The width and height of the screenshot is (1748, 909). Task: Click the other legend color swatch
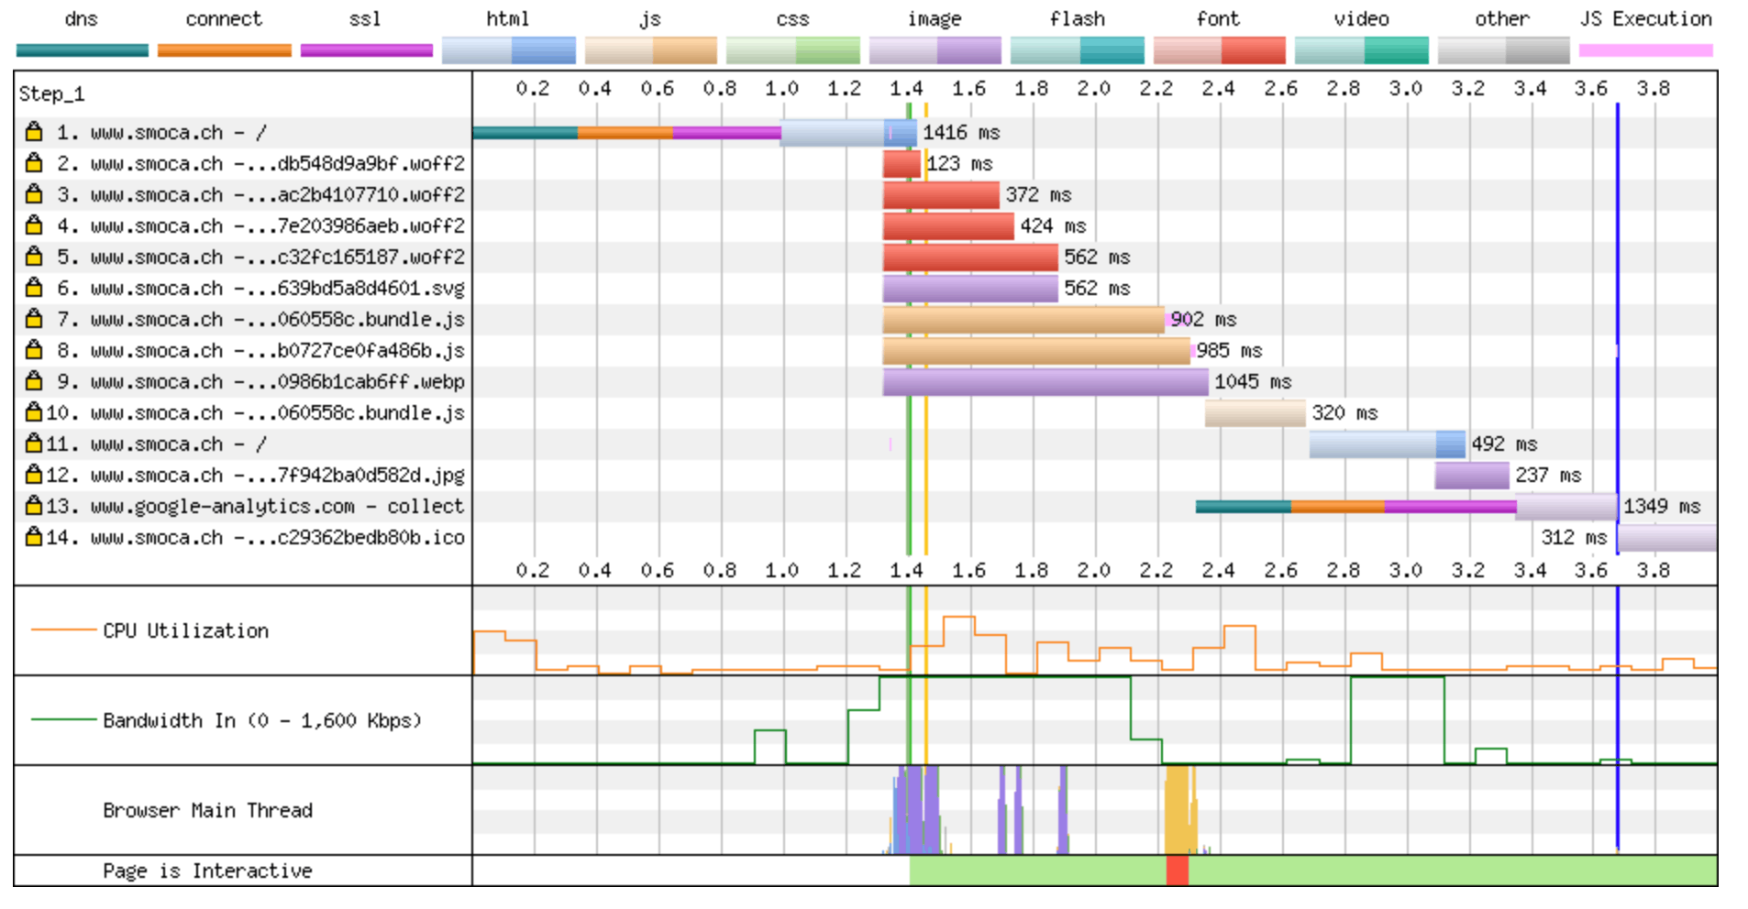tap(1504, 50)
